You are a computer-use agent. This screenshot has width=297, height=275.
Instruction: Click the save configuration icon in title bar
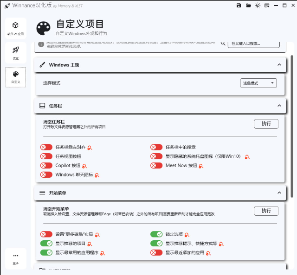pyautogui.click(x=239, y=6)
